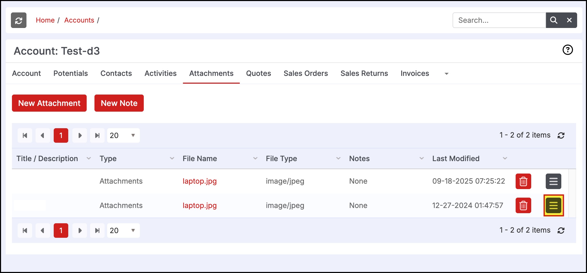Refresh the grid using top pager reload icon
Viewport: 587px width, 273px height.
(561, 135)
